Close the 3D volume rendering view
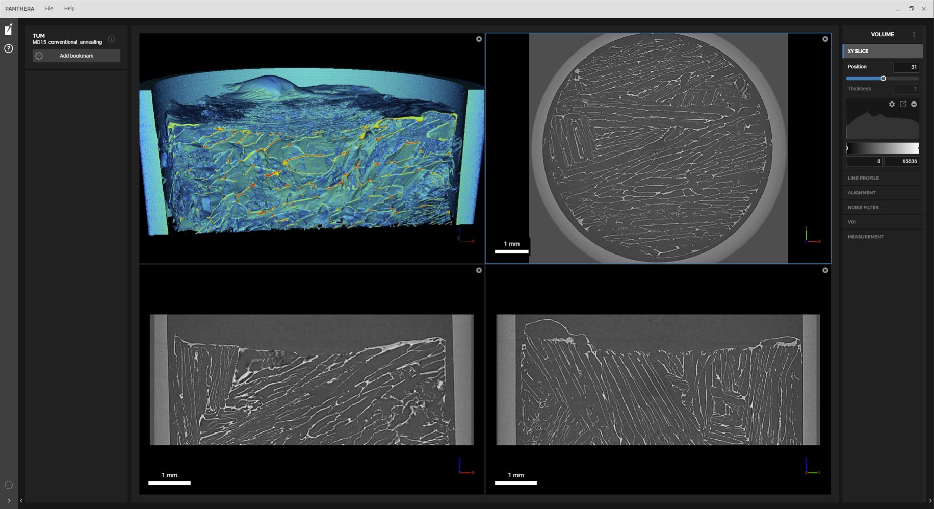The height and width of the screenshot is (509, 934). pyautogui.click(x=478, y=39)
